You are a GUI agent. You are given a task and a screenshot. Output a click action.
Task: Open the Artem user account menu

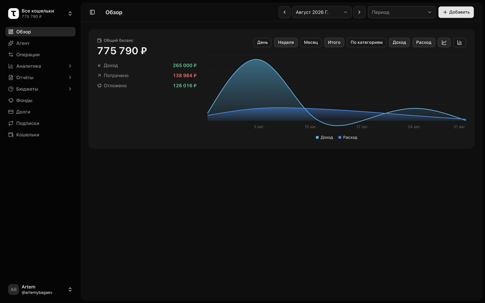coord(40,290)
